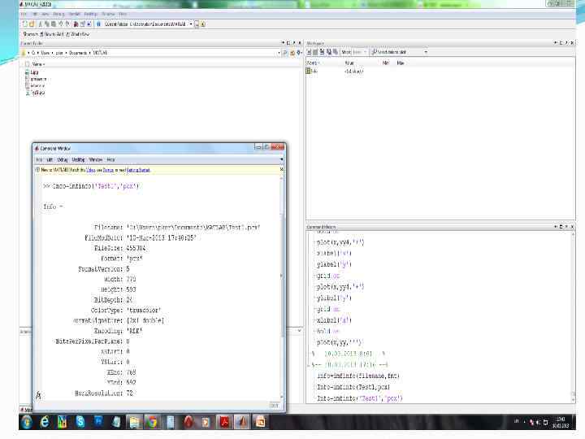585x439 pixels.
Task: Click new variable icon in Workspace toolbar
Action: (x=310, y=52)
